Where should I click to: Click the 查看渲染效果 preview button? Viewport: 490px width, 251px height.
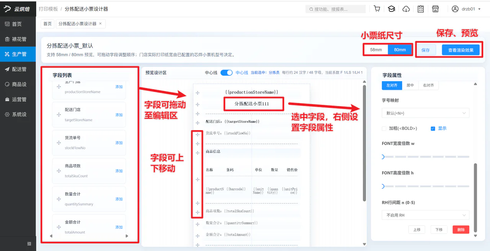tap(461, 50)
